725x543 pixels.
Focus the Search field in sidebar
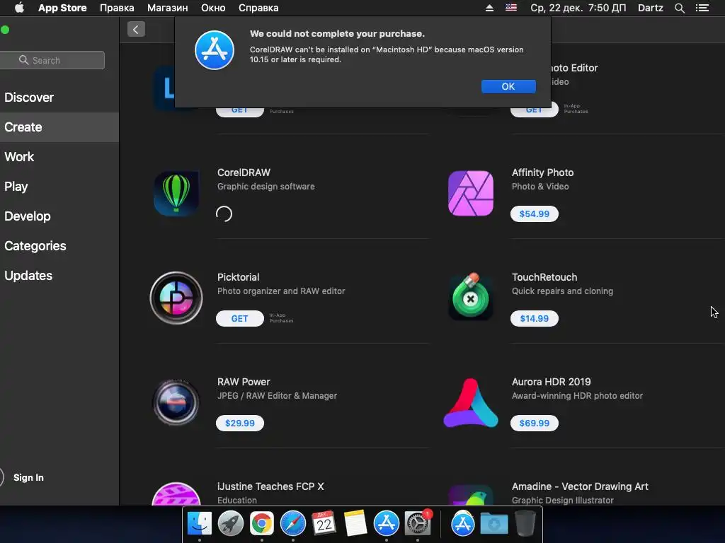pyautogui.click(x=52, y=60)
